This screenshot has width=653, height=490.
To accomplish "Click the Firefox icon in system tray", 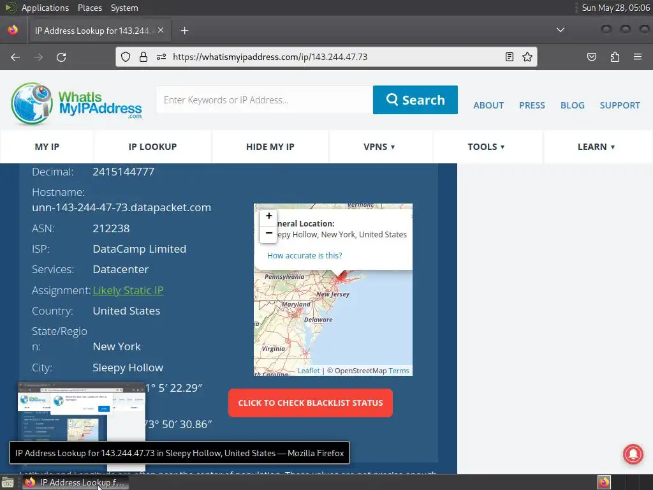I will [604, 482].
